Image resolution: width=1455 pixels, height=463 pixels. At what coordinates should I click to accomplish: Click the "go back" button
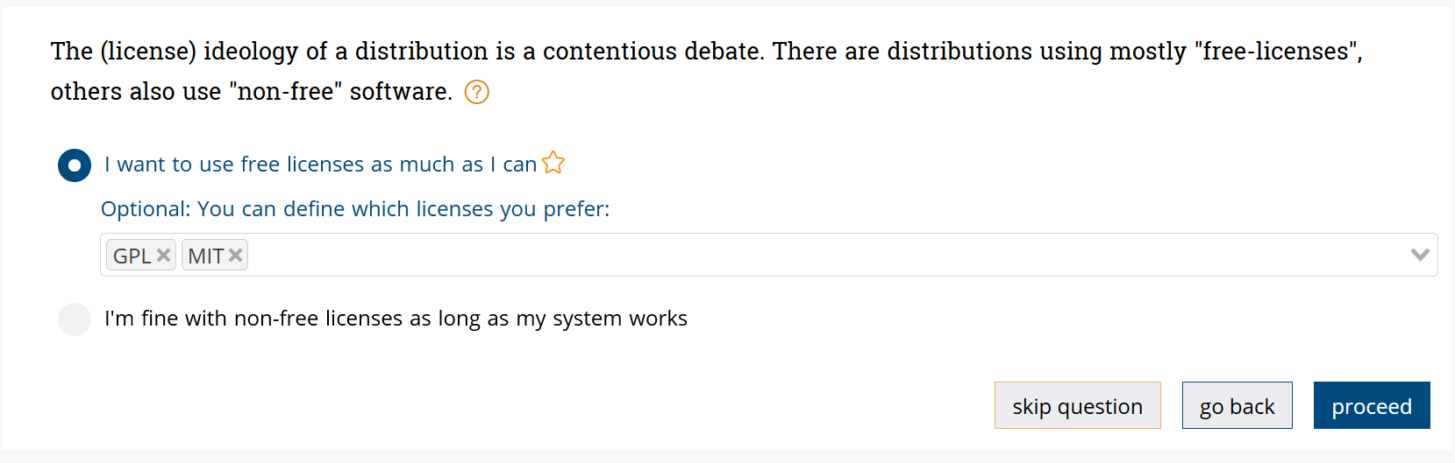click(x=1237, y=406)
